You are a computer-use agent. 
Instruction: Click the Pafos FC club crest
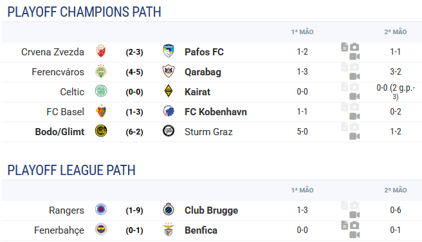(x=169, y=51)
